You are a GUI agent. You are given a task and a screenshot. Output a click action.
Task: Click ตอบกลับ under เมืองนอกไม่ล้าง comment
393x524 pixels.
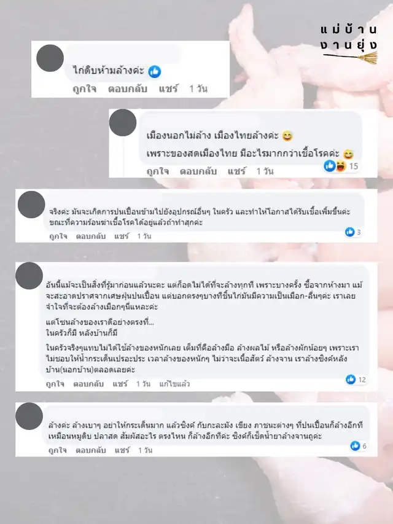(x=198, y=171)
